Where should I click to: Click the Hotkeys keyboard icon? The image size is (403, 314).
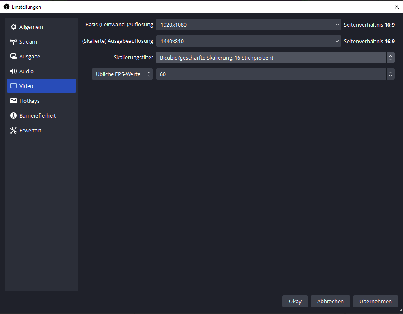pyautogui.click(x=13, y=101)
